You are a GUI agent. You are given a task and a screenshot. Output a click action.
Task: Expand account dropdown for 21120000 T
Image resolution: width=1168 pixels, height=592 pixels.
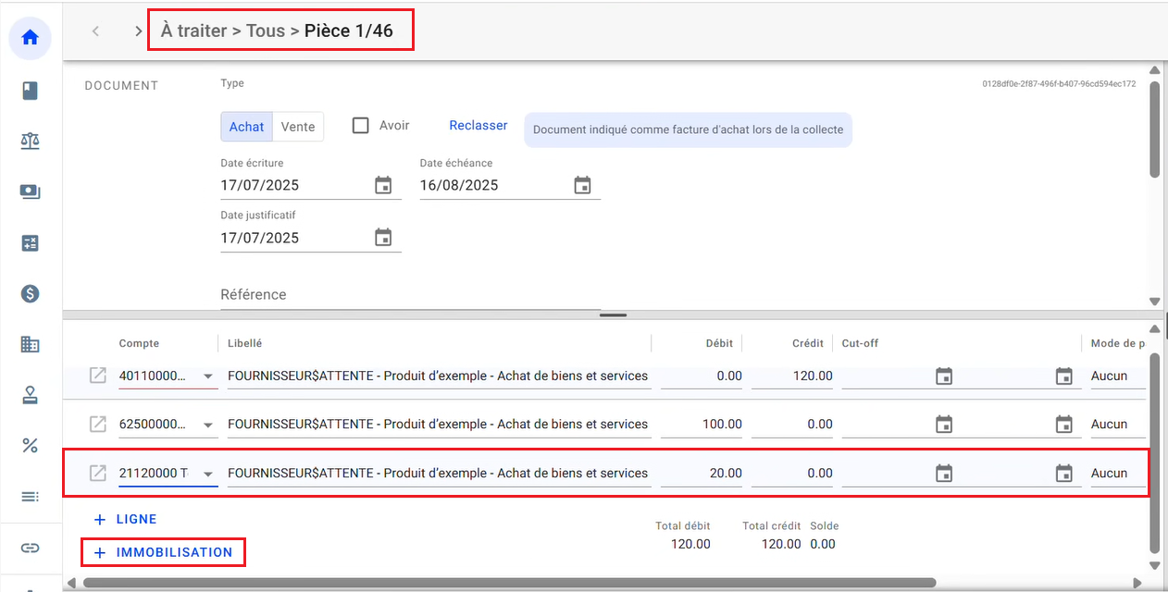(208, 474)
